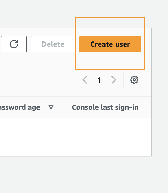This screenshot has height=193, width=168.
Task: Click the column divider before Console last sign-in
Action: coord(61,107)
